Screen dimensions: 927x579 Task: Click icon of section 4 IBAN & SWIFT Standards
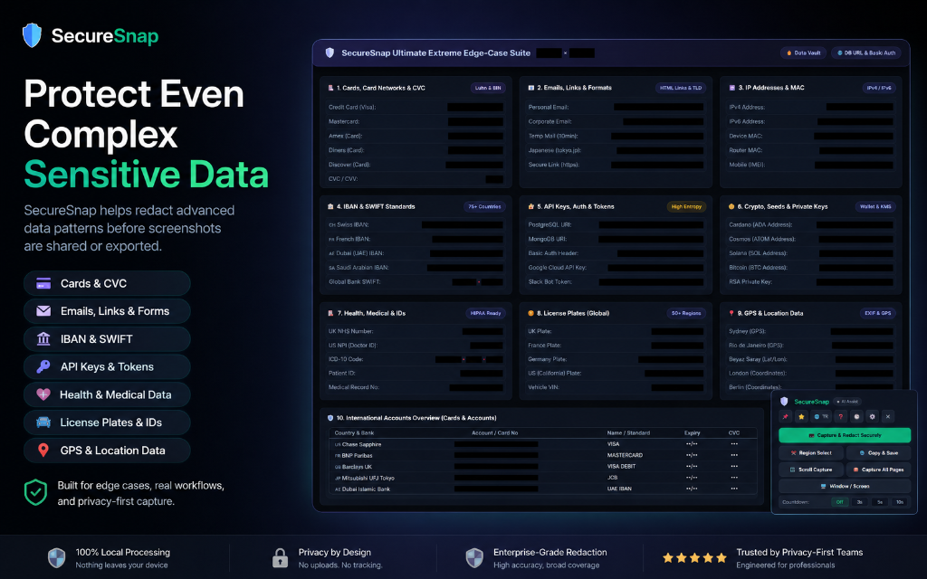click(x=330, y=207)
